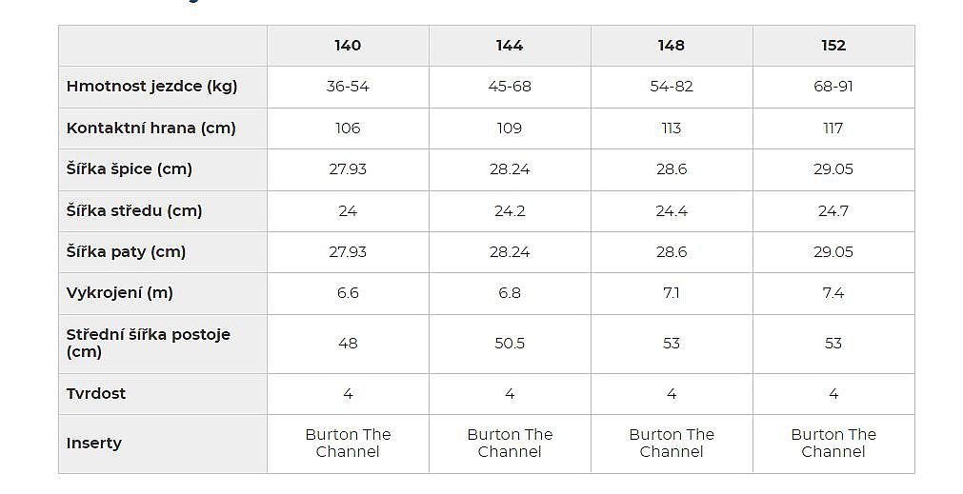Screen dimensions: 963x494
Task: Select the "Kontaktní hrana (cm)" row label
Action: (x=150, y=128)
